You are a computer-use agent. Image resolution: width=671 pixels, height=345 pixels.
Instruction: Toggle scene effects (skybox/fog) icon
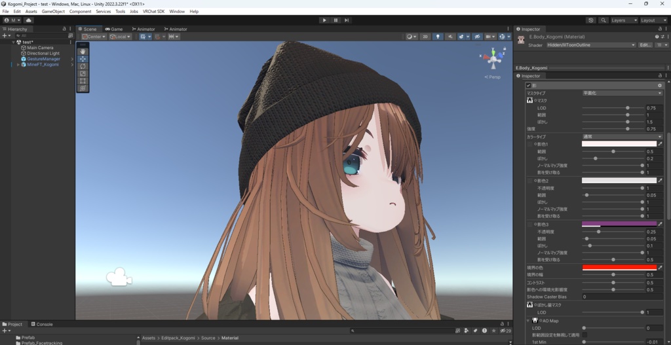[x=461, y=37]
